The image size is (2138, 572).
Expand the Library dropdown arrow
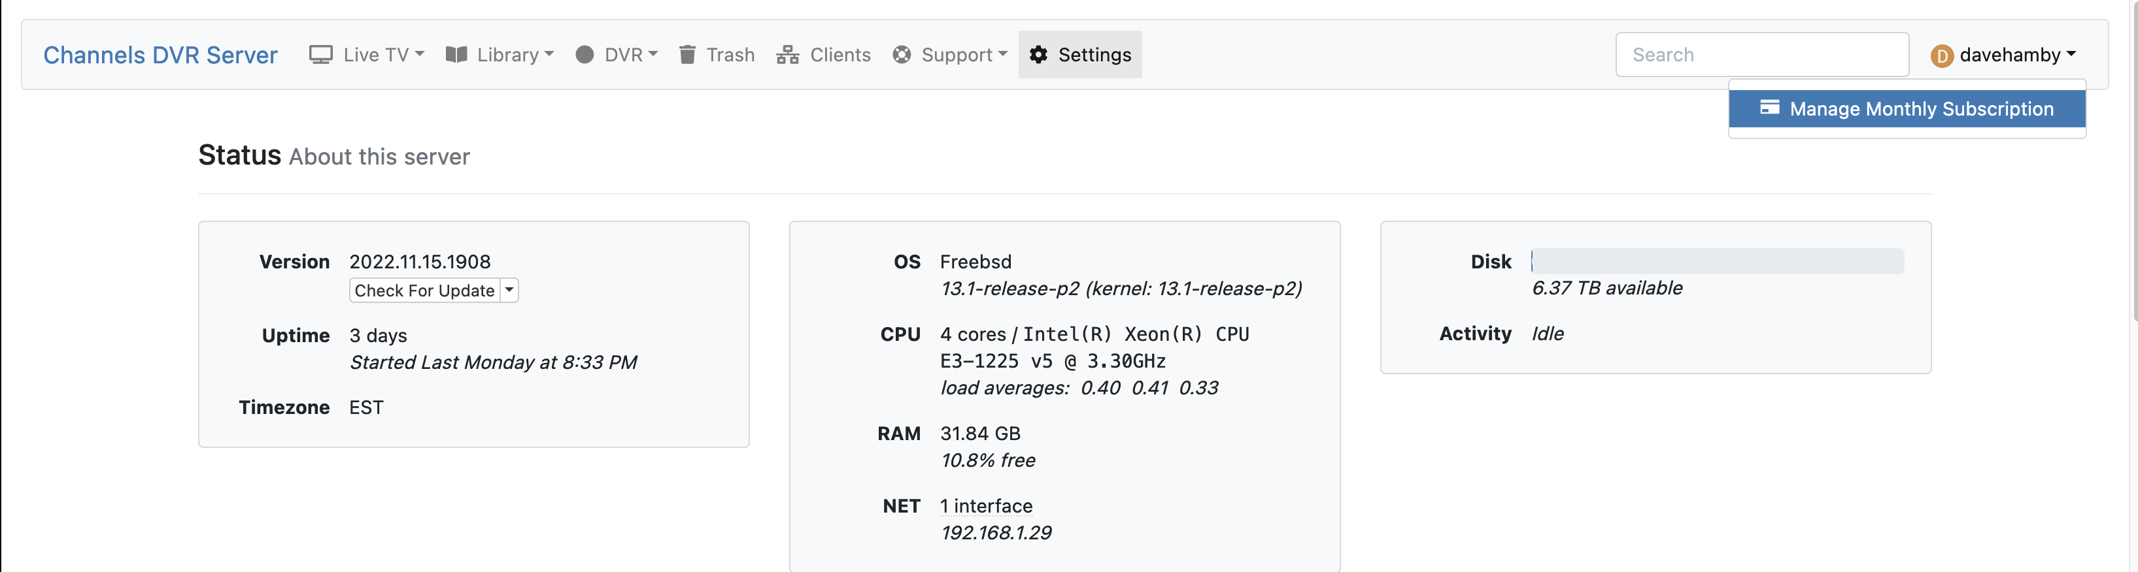(549, 54)
